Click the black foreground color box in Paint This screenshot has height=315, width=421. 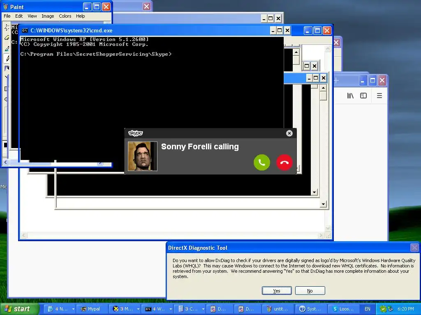click(x=5, y=145)
